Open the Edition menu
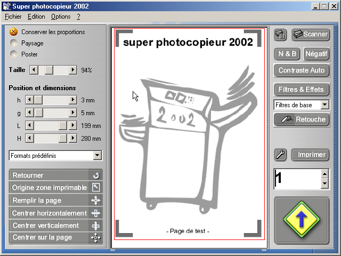The width and height of the screenshot is (341, 256). point(36,17)
